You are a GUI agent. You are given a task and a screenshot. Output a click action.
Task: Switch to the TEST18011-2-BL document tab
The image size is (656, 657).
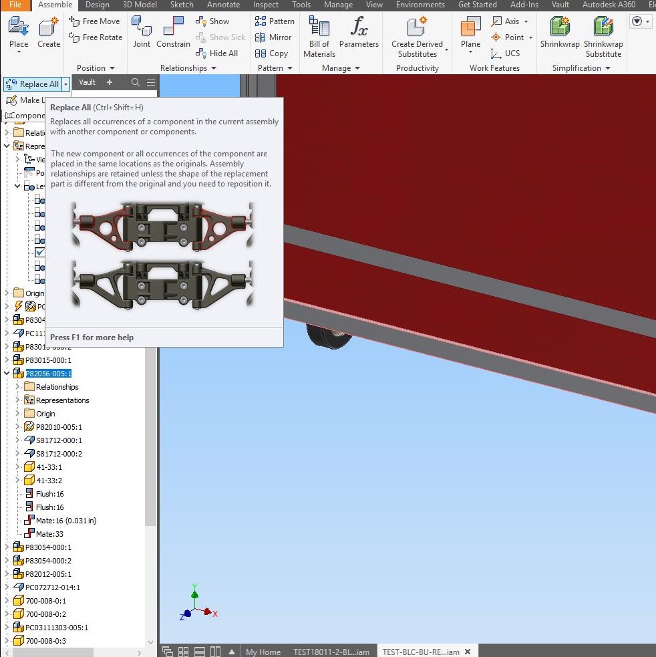coord(332,652)
